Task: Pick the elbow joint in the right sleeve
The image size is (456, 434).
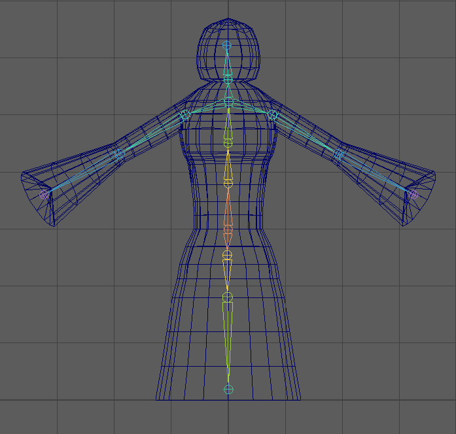Action: click(339, 154)
